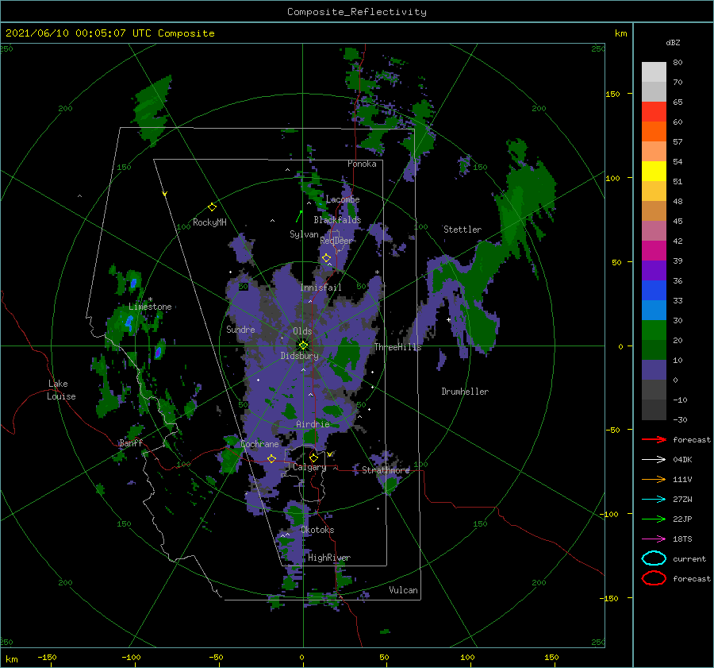Click the cyan 27ZW arrow legend icon
714x668 pixels.
click(x=654, y=499)
